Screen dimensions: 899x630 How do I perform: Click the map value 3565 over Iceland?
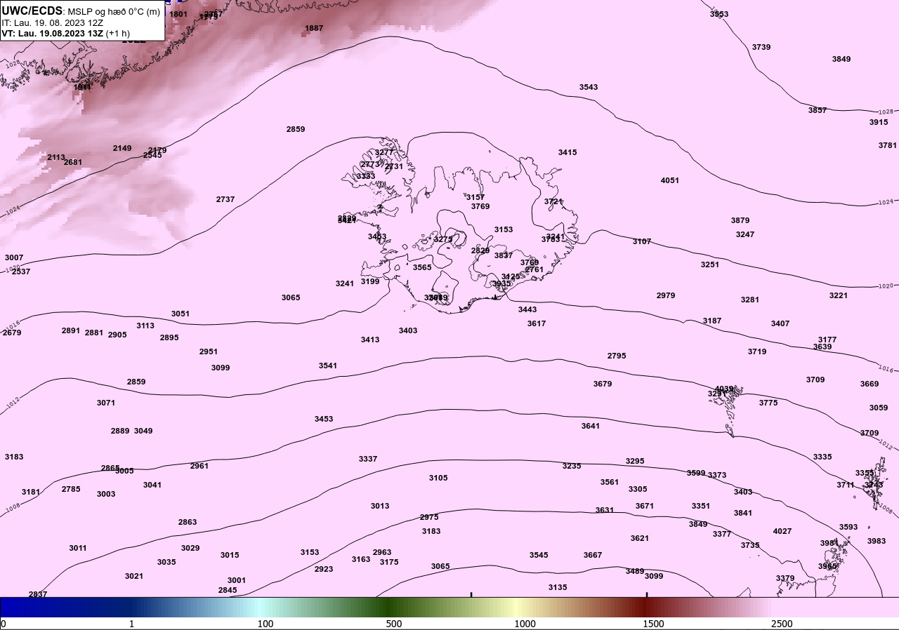pyautogui.click(x=422, y=267)
